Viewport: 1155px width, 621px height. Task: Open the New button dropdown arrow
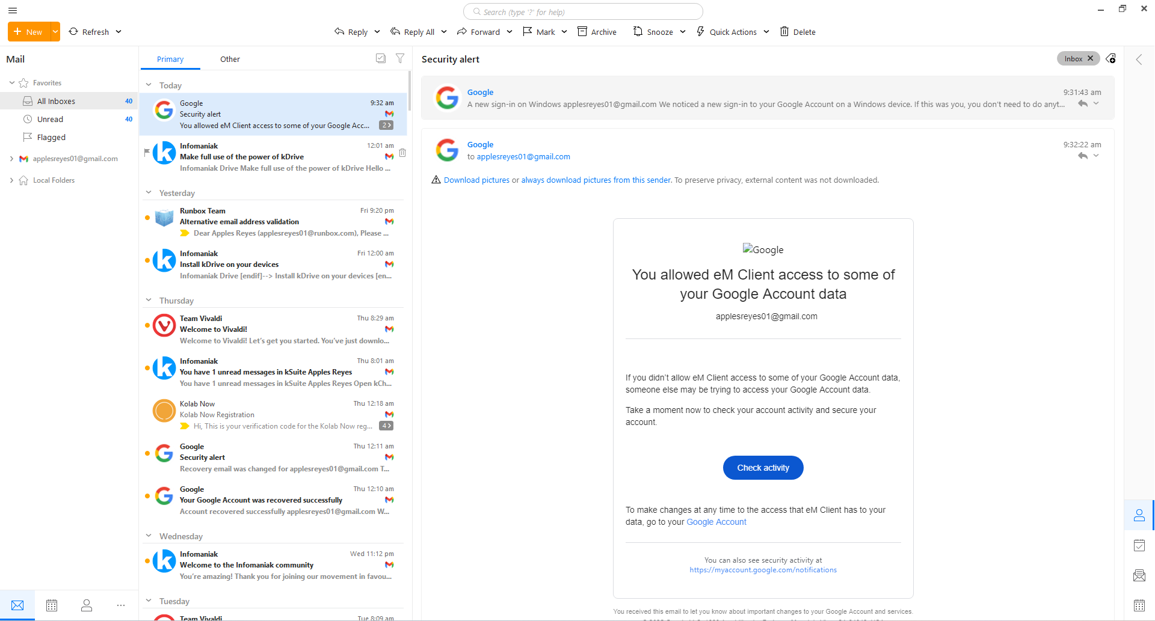click(55, 32)
